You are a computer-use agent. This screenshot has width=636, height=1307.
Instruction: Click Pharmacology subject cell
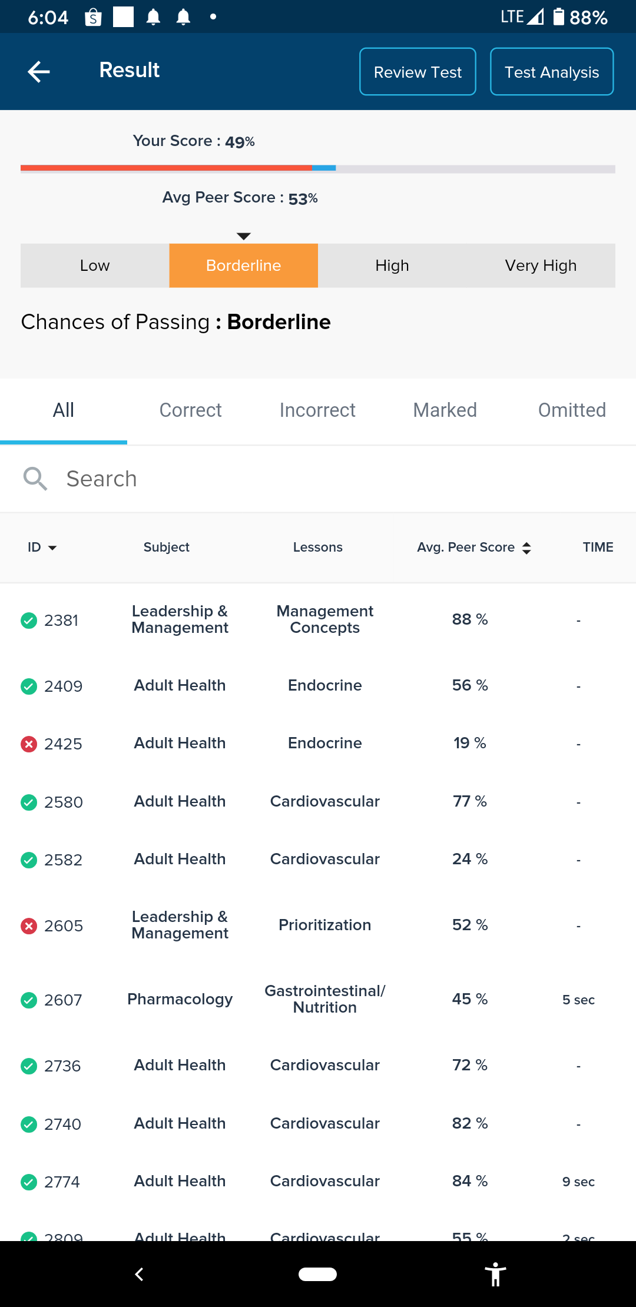click(x=180, y=999)
